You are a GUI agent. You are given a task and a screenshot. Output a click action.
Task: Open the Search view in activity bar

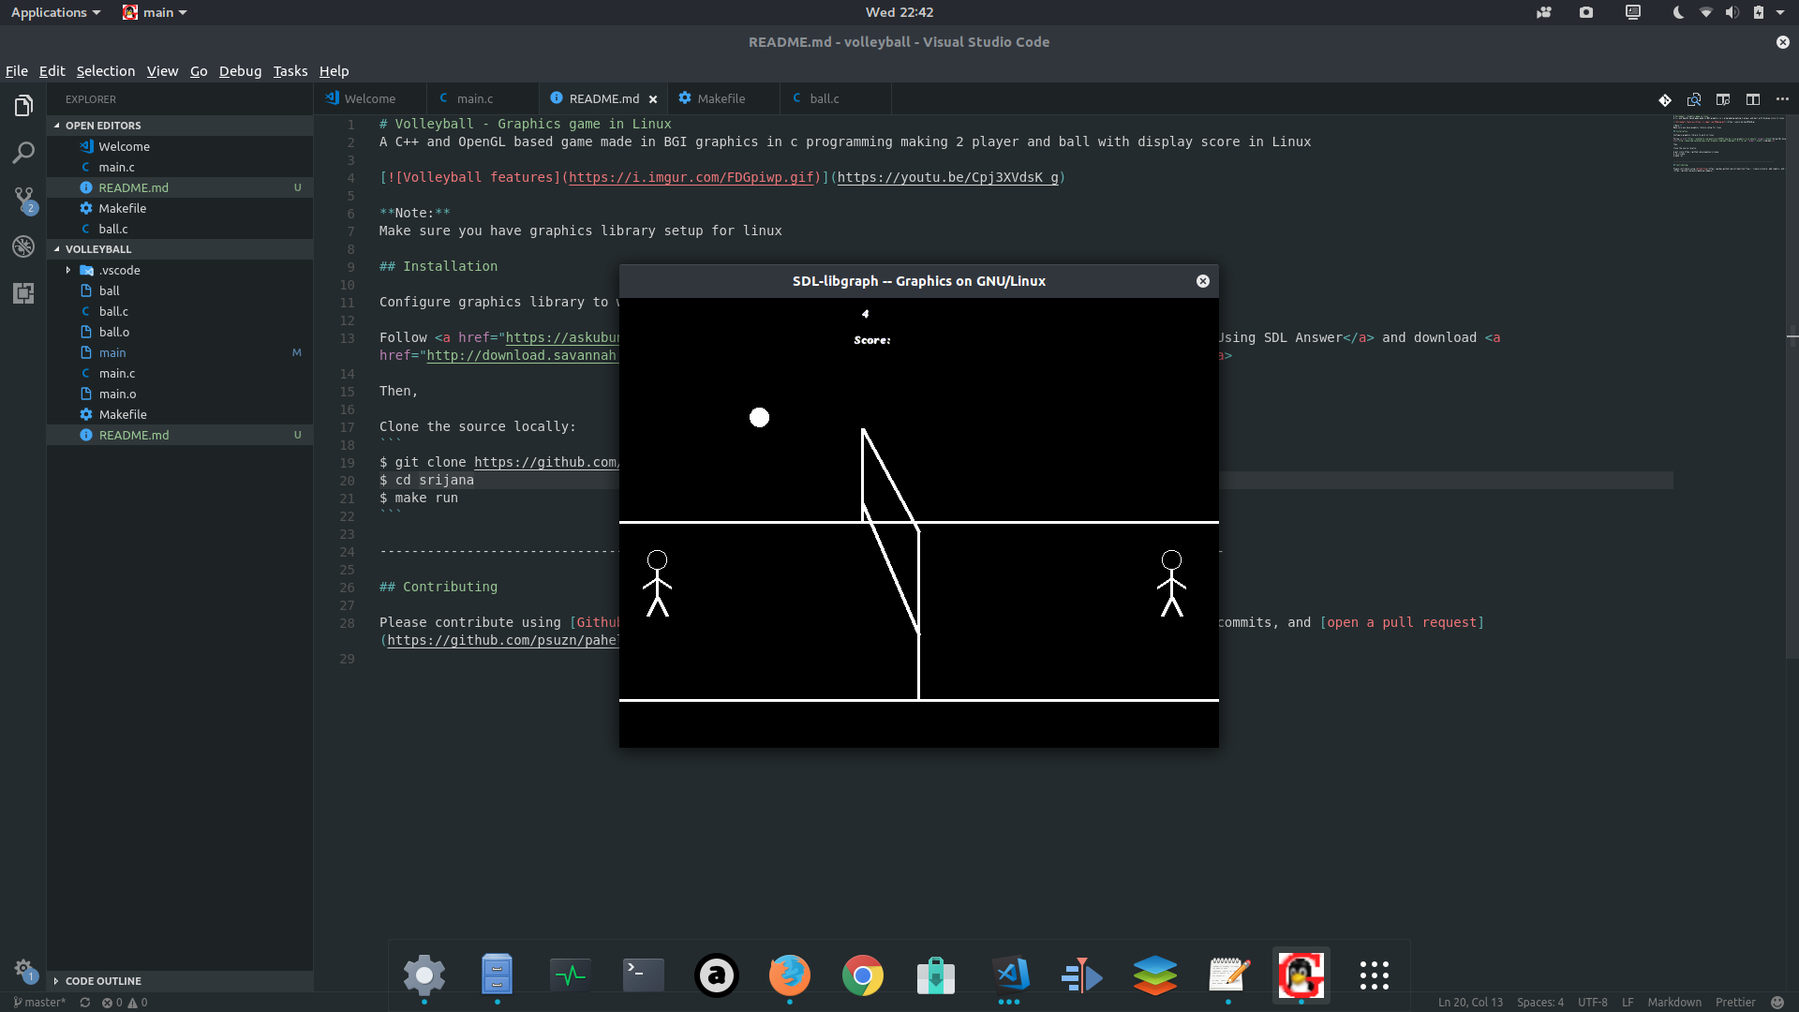[x=23, y=153]
